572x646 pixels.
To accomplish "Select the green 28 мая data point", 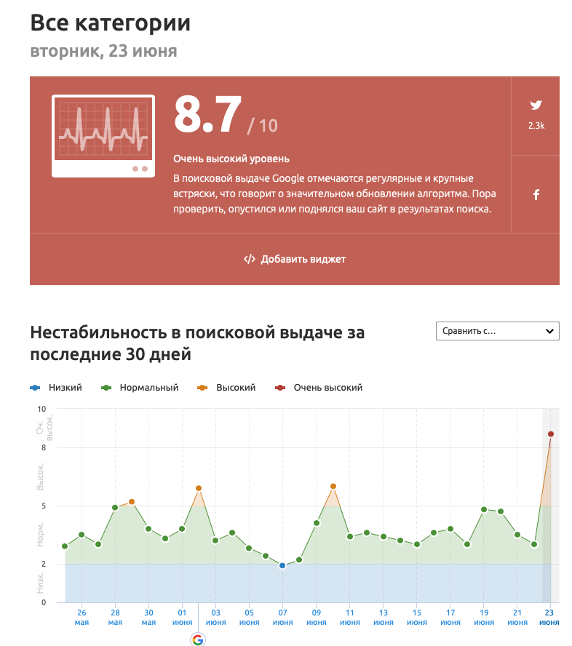I will 115,508.
